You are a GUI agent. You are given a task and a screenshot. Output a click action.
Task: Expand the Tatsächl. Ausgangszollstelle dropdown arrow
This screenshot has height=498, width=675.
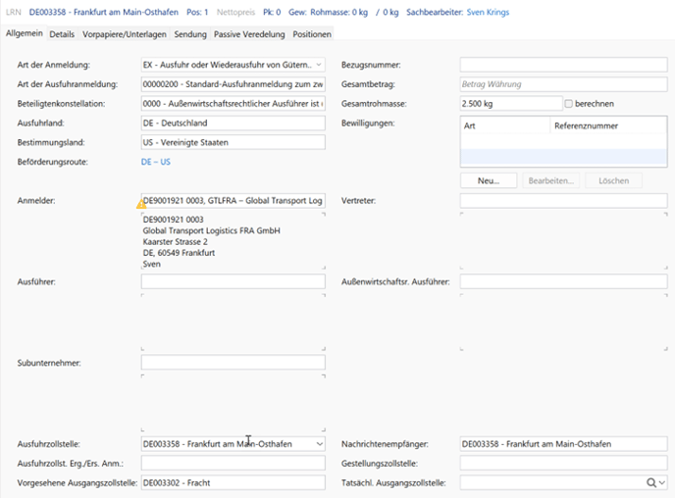[662, 482]
